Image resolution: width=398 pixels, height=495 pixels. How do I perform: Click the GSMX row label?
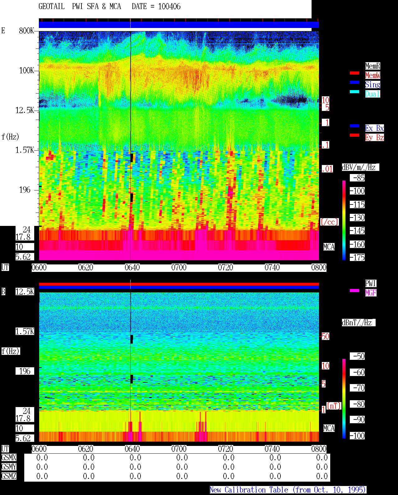tap(9, 458)
